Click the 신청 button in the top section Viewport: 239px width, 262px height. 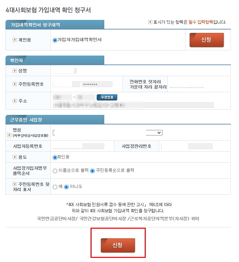[x=206, y=40]
